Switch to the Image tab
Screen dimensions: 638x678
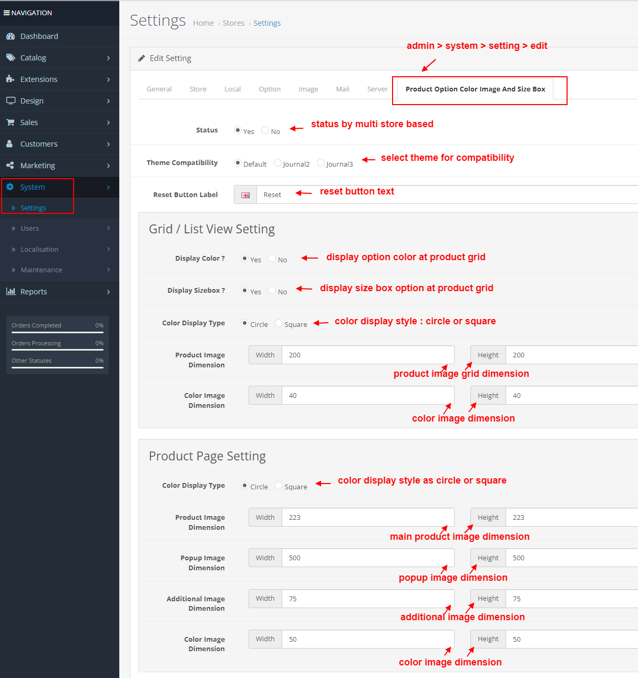pyautogui.click(x=308, y=89)
